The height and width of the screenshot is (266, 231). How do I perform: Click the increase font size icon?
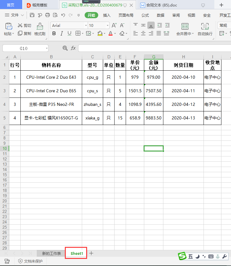pos(114,25)
